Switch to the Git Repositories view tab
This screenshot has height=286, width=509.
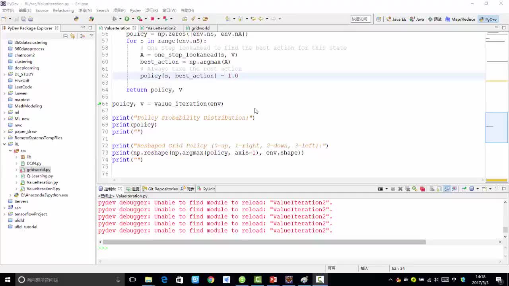point(160,189)
